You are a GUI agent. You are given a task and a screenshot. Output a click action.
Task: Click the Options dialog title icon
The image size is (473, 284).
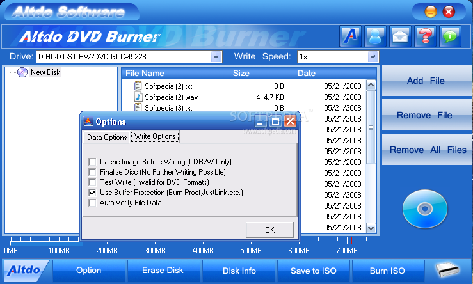tap(88, 121)
